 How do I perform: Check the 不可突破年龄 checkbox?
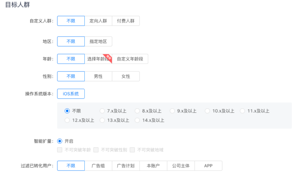[60, 150]
